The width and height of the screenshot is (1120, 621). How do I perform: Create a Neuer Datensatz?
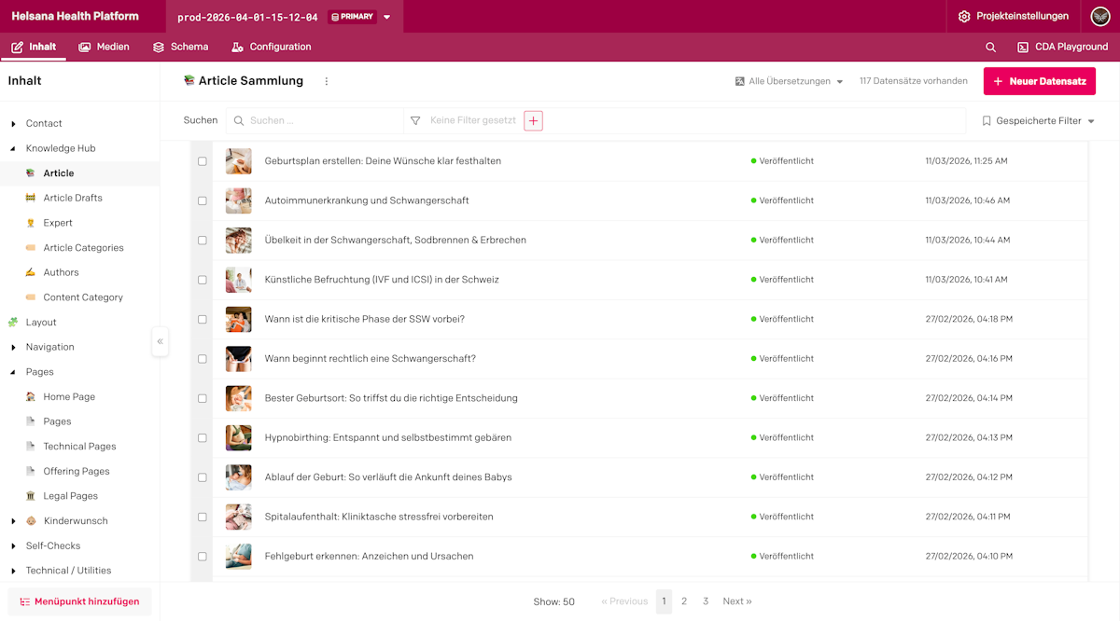coord(1040,81)
